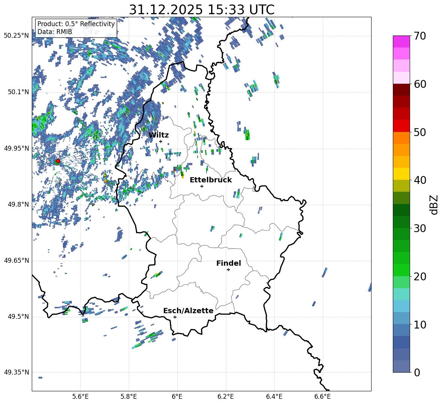Image resolution: width=443 pixels, height=404 pixels.
Task: Click the magenta top segment of colorbar
Action: [x=401, y=41]
